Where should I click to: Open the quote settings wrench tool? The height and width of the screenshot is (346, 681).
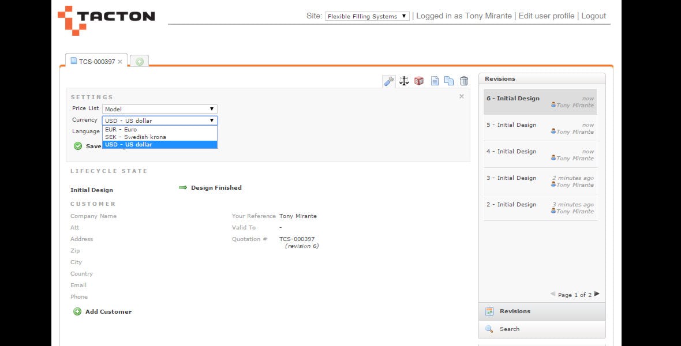388,81
